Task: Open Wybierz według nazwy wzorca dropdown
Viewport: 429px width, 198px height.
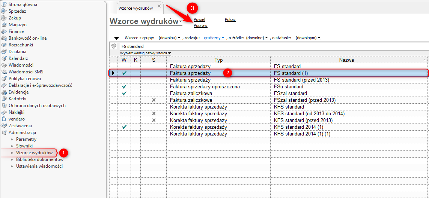Action: [x=146, y=53]
